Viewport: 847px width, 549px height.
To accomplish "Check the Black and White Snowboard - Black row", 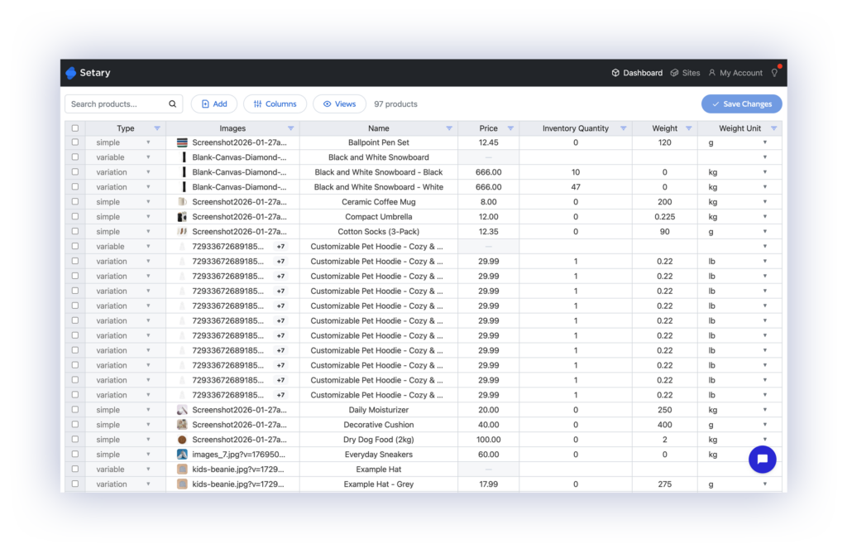I will (75, 172).
